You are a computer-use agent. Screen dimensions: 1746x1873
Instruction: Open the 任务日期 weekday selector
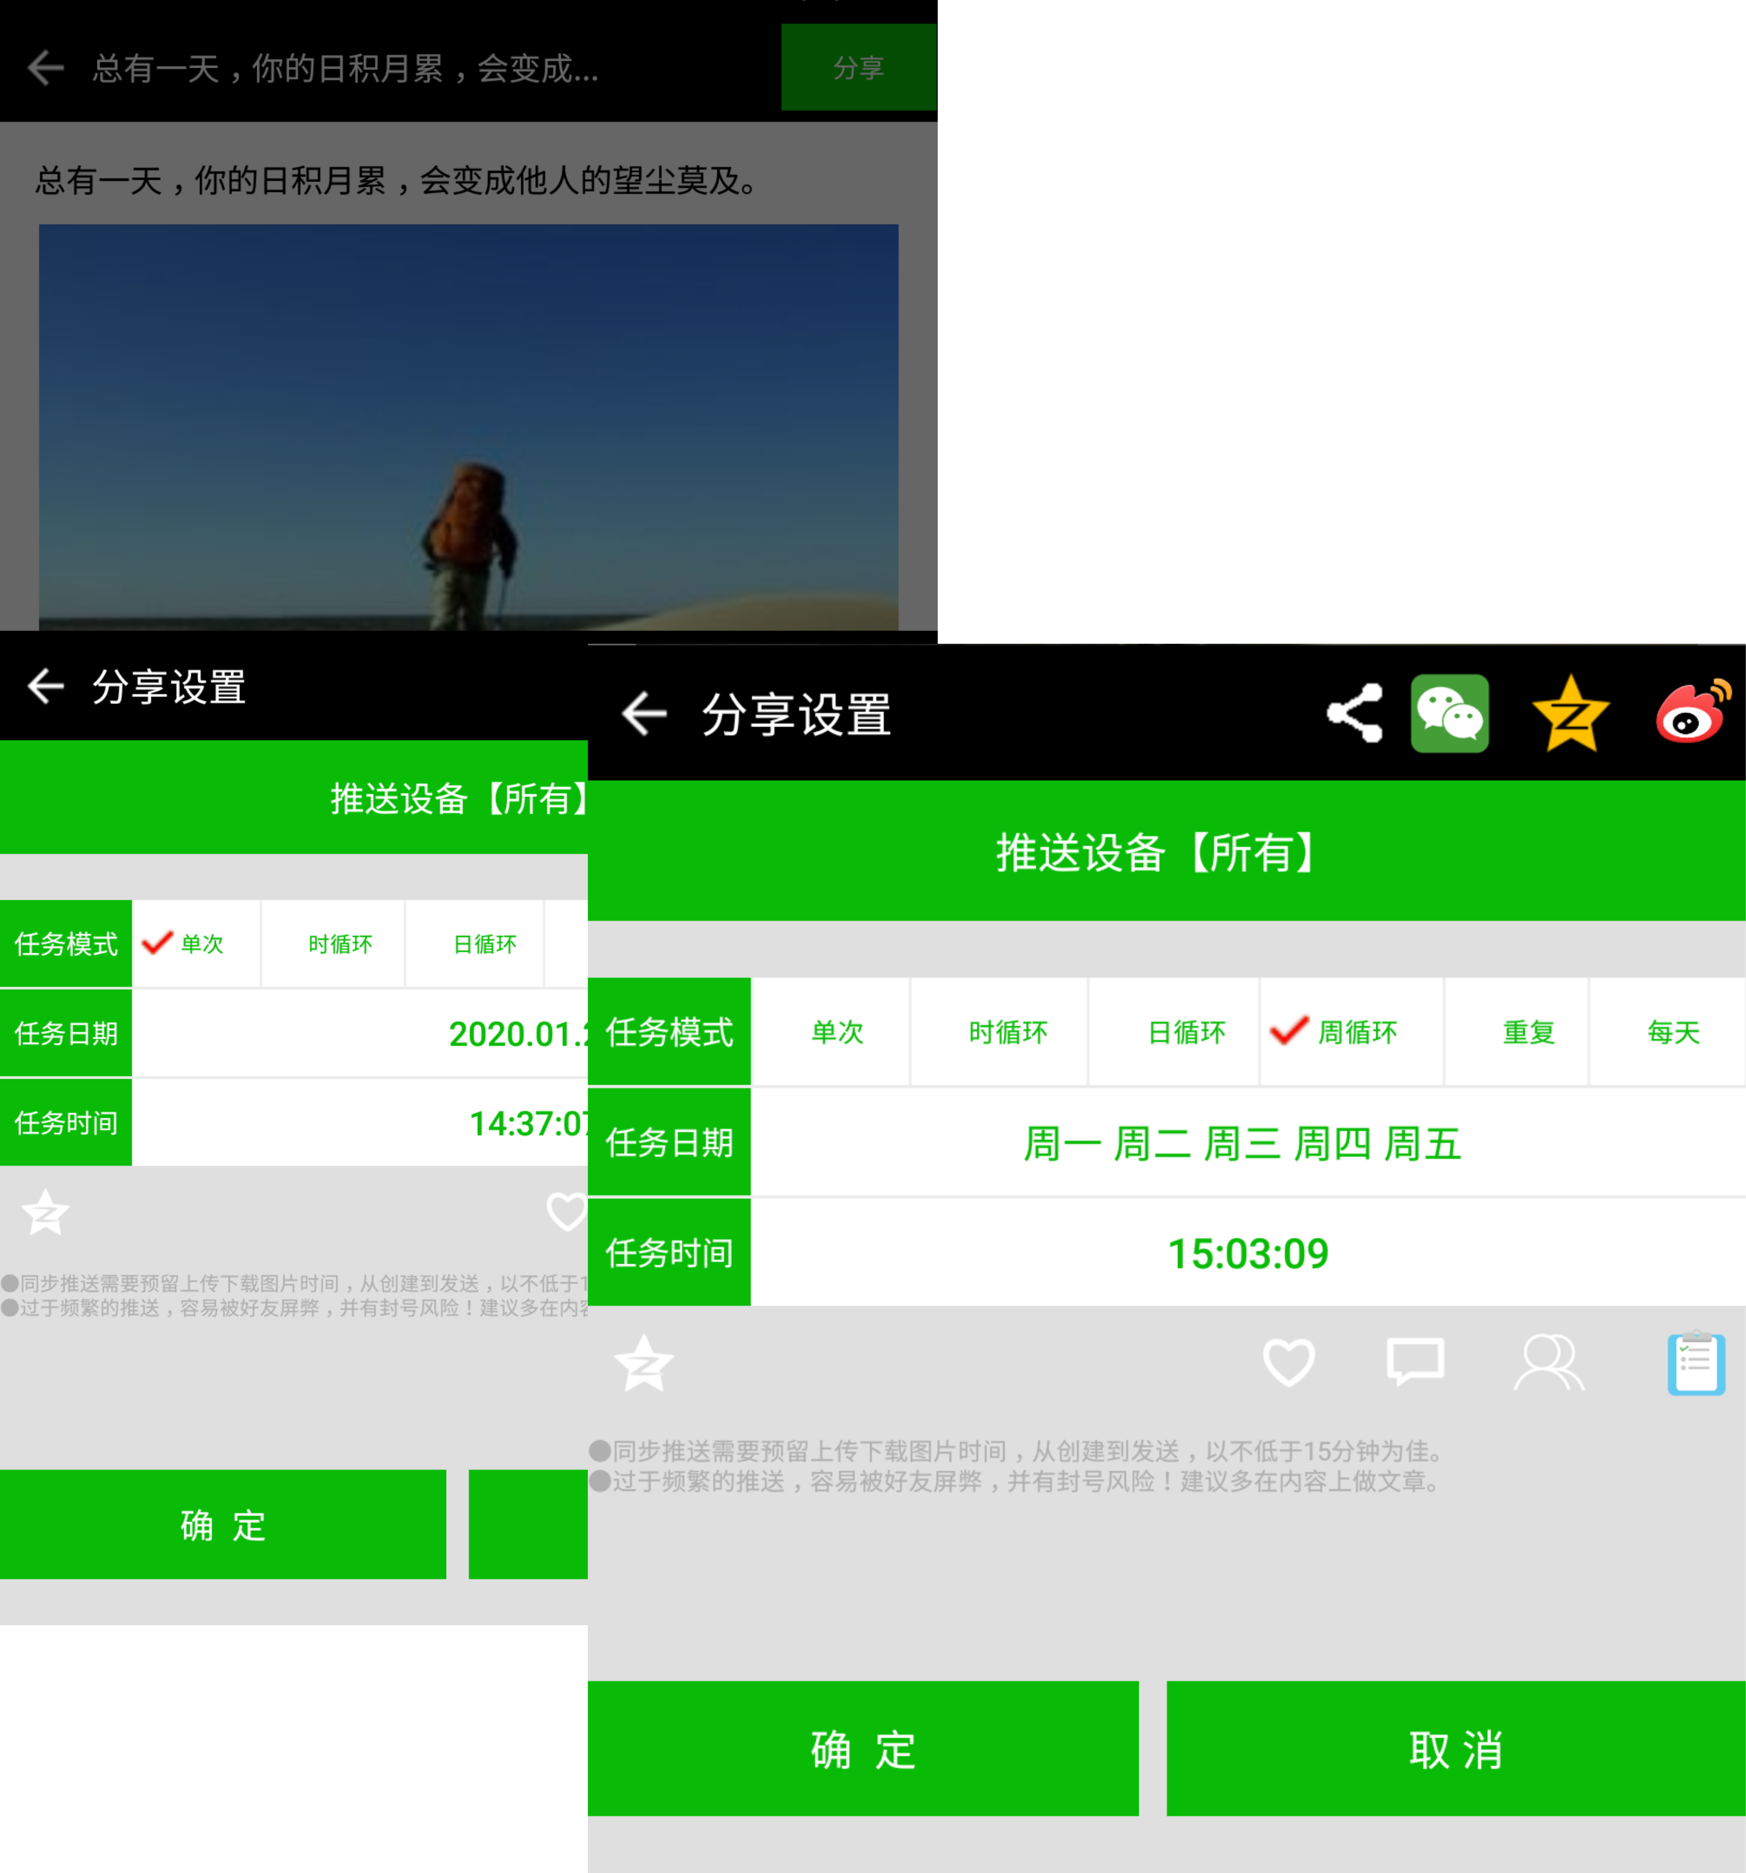click(x=1244, y=1142)
